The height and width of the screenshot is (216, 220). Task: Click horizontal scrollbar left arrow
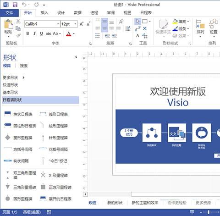(85, 194)
